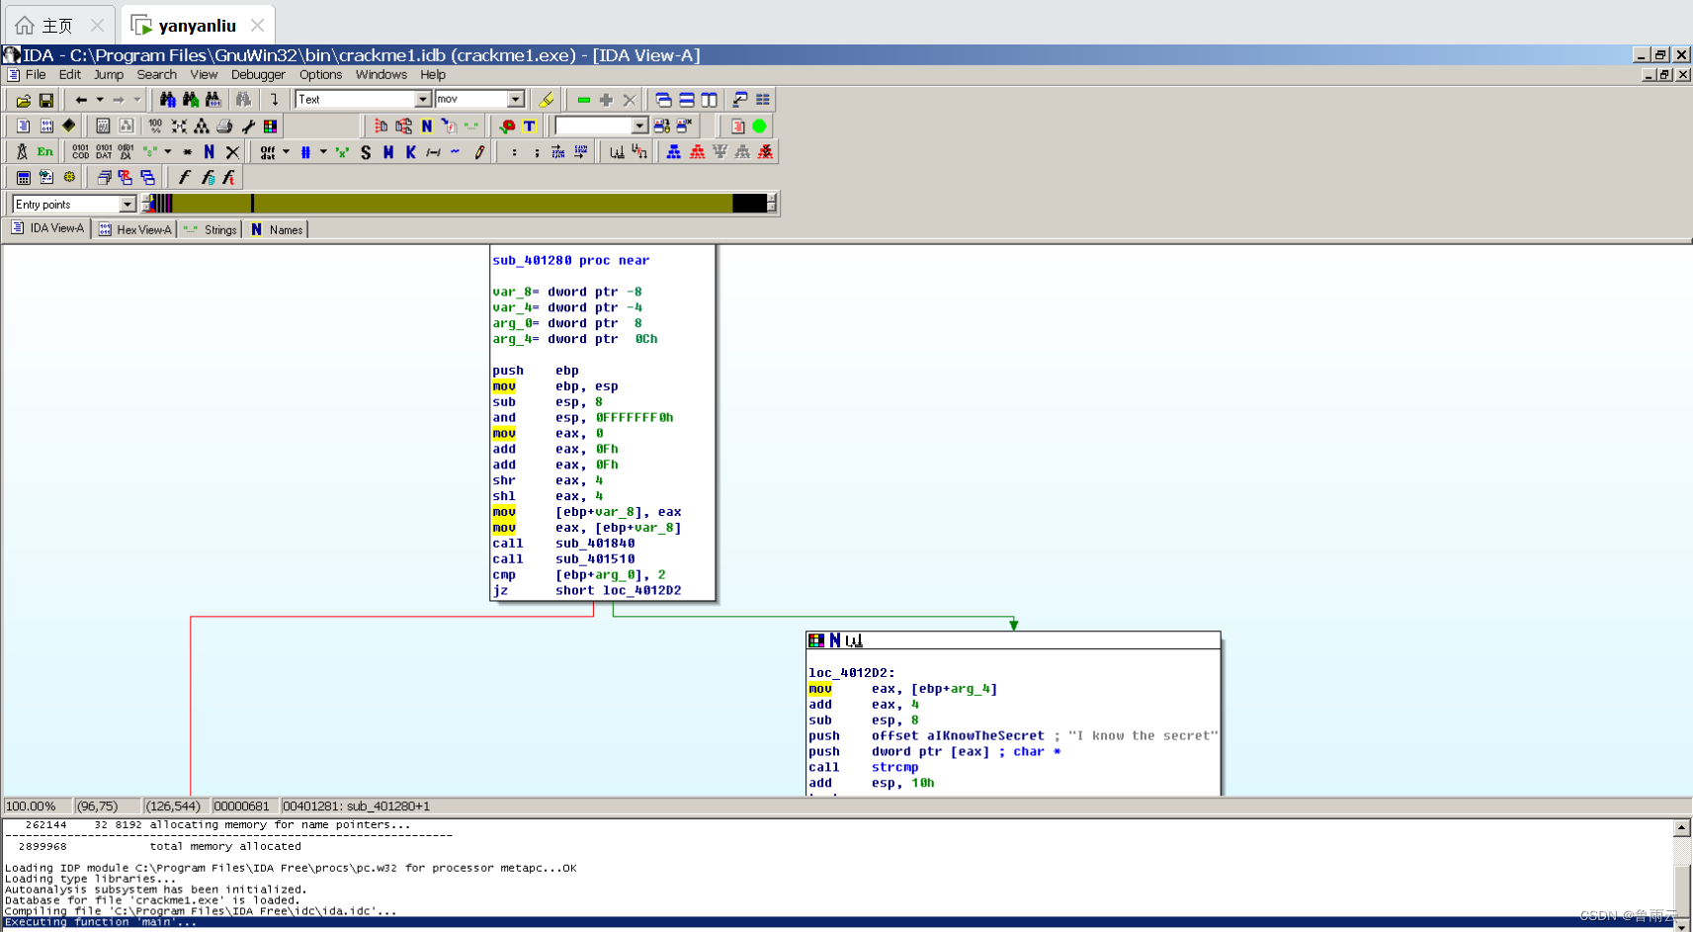Click the black diamond toolbar icon
The image size is (1693, 932).
(68, 126)
